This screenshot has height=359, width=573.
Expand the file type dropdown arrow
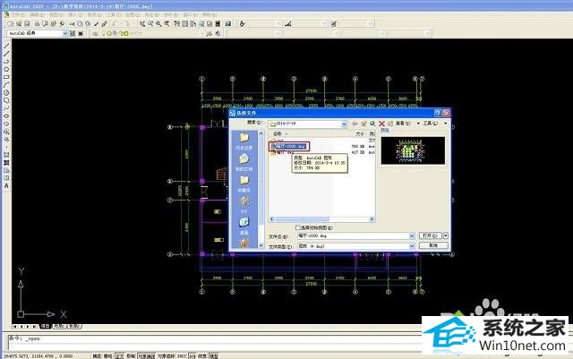(412, 246)
